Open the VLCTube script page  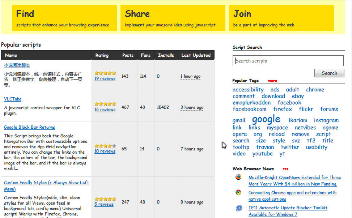(13, 99)
